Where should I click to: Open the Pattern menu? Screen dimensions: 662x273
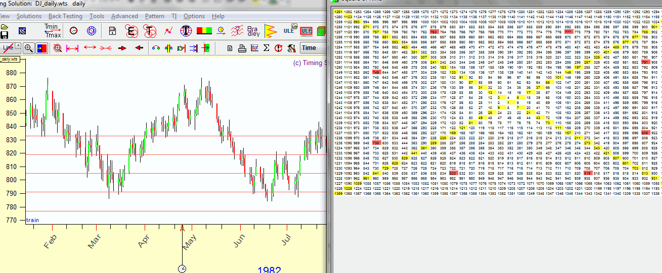pyautogui.click(x=154, y=16)
